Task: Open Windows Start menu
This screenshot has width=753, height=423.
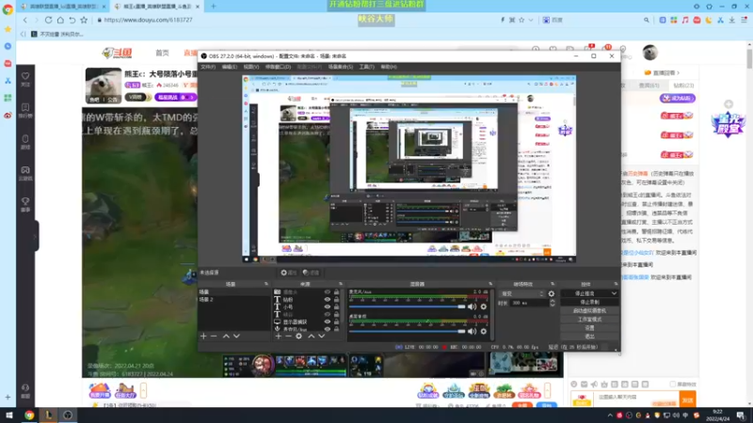Action: click(8, 415)
